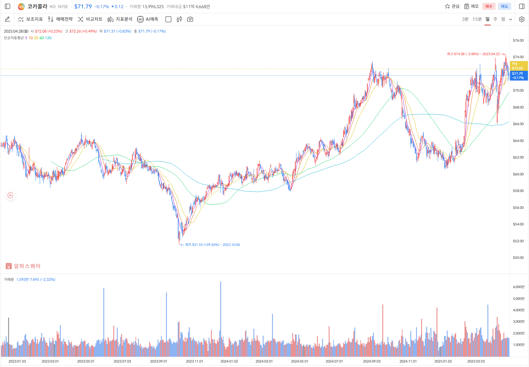
Task: Click the 매도 sell button
Action: click(x=505, y=6)
